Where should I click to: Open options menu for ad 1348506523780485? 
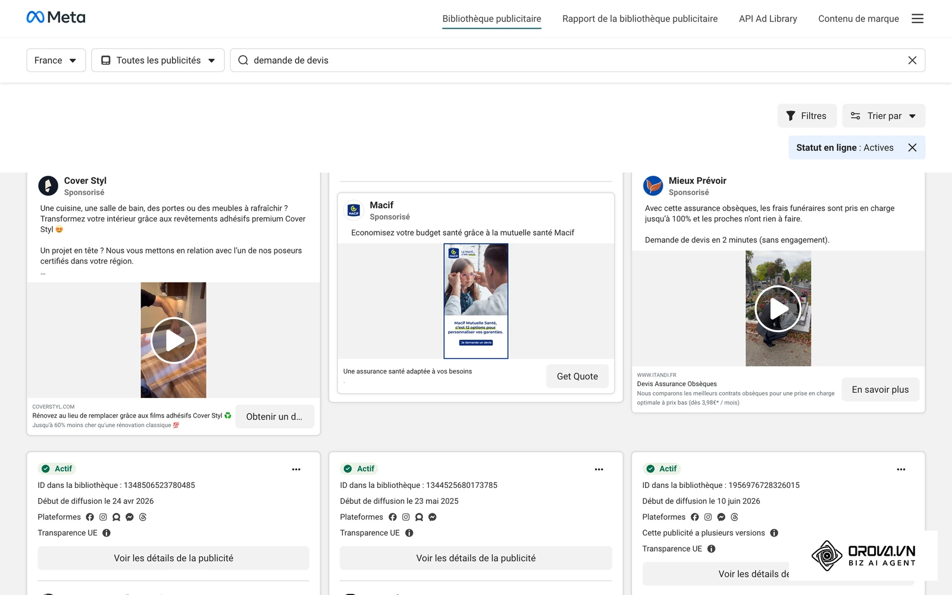point(296,469)
